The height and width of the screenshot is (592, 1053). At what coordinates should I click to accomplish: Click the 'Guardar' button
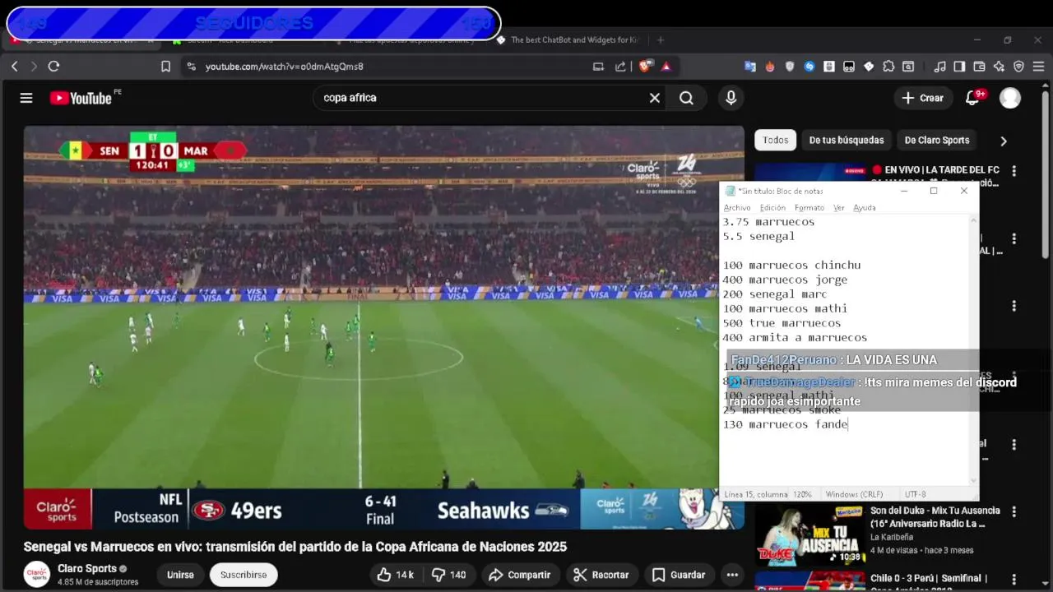click(x=679, y=575)
